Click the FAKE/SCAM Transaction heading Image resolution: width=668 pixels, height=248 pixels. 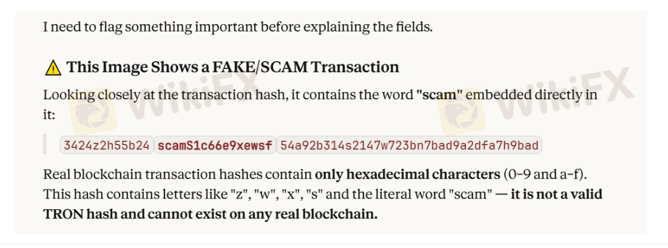coord(232,67)
